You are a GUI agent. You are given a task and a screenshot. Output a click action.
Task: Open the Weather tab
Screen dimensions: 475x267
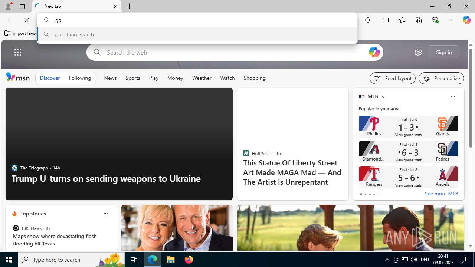[202, 78]
